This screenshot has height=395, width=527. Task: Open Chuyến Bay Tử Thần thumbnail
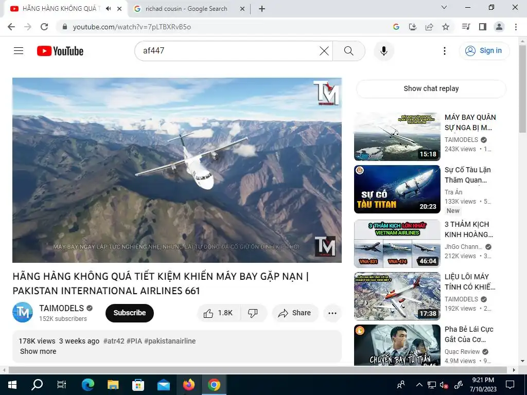coord(397,345)
